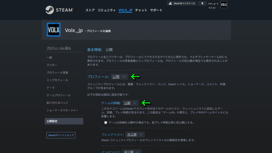Open the ゲームの詳細 privacy dropdown

(130, 103)
